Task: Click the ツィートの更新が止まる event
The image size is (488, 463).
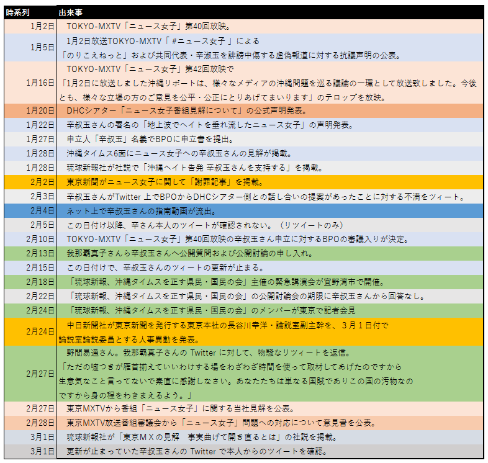Action: click(270, 267)
